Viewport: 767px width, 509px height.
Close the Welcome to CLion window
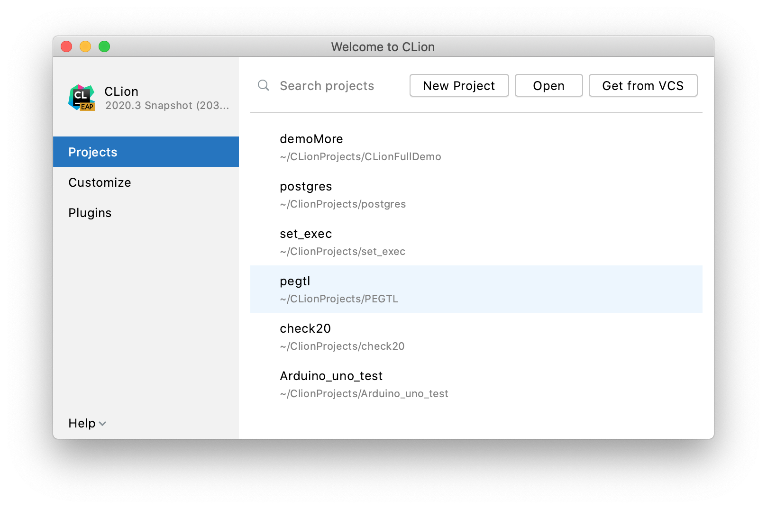click(x=66, y=46)
